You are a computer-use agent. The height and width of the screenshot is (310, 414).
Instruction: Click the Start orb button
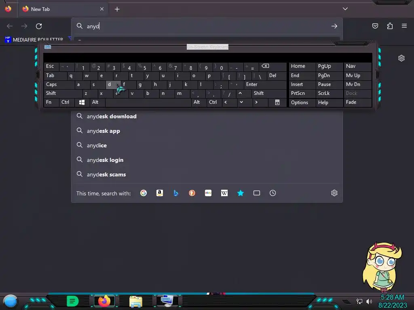point(11,301)
